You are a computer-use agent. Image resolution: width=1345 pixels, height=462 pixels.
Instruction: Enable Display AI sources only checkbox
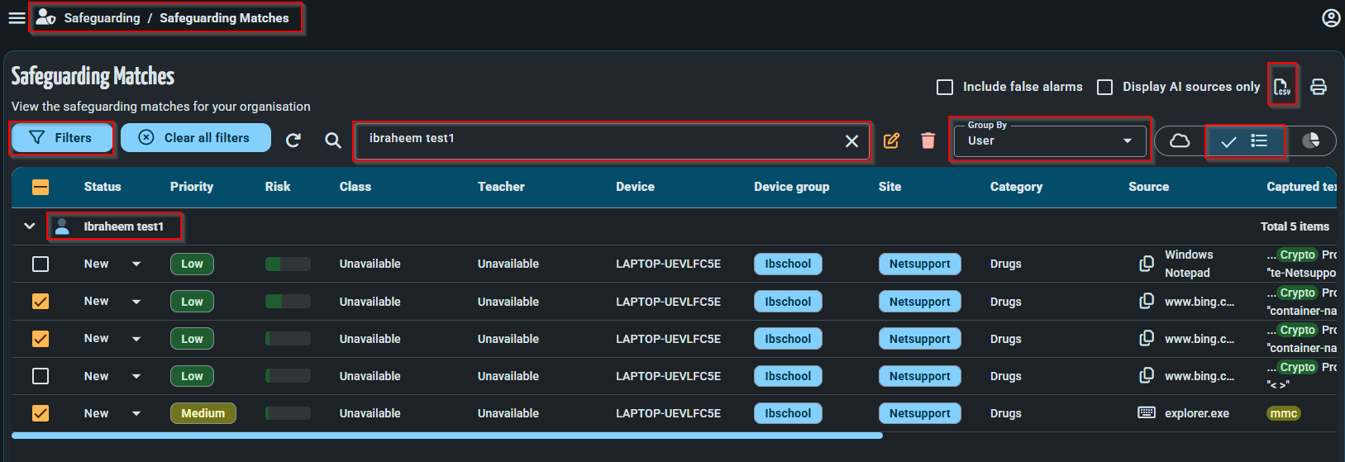click(x=1104, y=87)
